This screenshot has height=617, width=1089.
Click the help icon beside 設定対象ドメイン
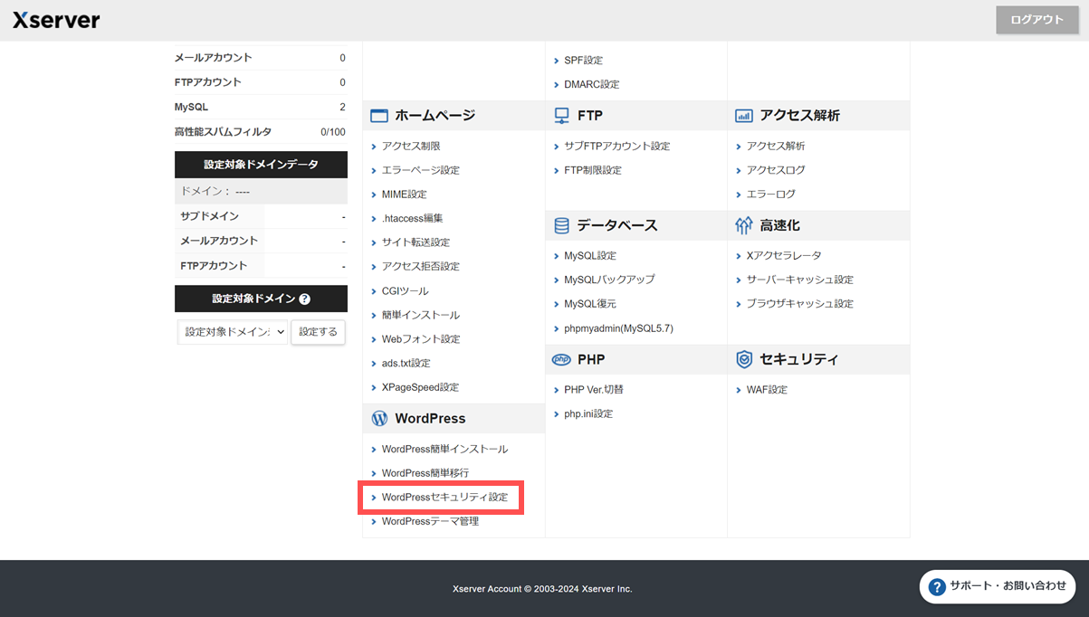tap(304, 299)
